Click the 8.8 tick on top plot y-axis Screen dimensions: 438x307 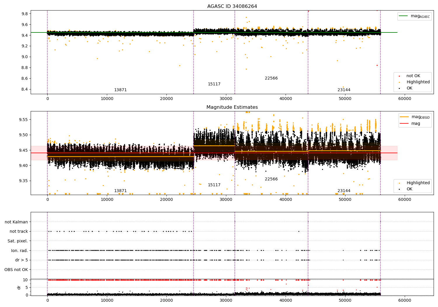pos(25,68)
